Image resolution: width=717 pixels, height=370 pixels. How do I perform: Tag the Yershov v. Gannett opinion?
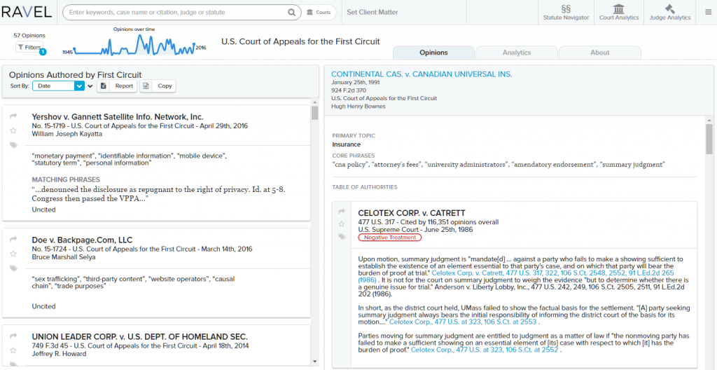point(13,145)
